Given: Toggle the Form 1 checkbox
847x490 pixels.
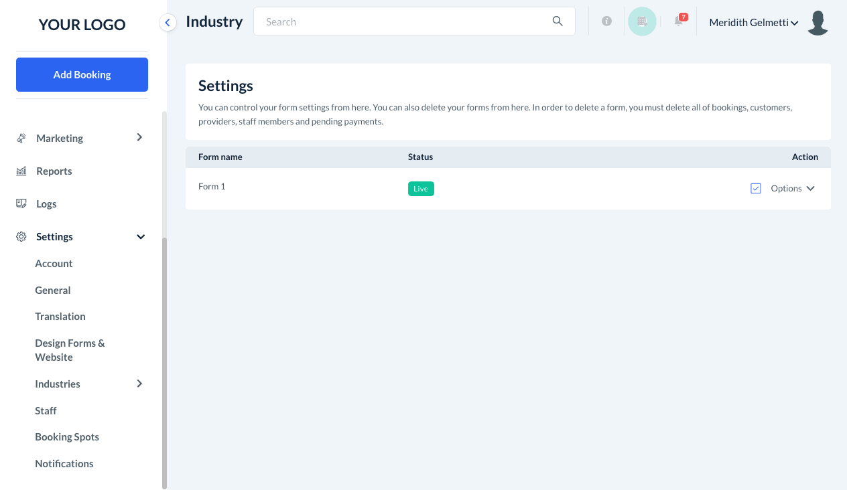Looking at the screenshot, I should pyautogui.click(x=756, y=189).
